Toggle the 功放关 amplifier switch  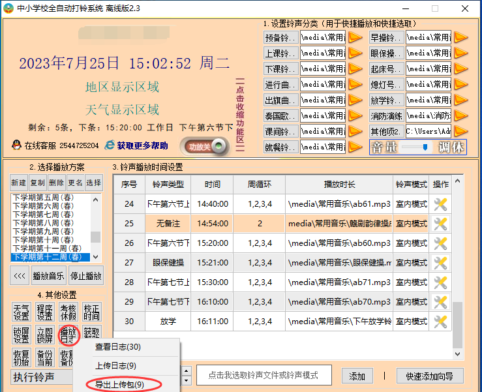pos(205,147)
